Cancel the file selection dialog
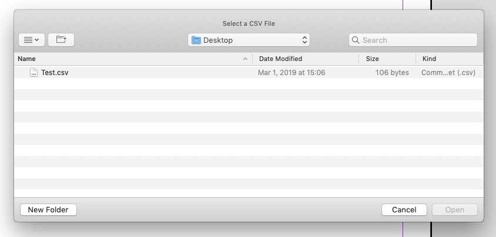The height and width of the screenshot is (237, 496). 404,210
